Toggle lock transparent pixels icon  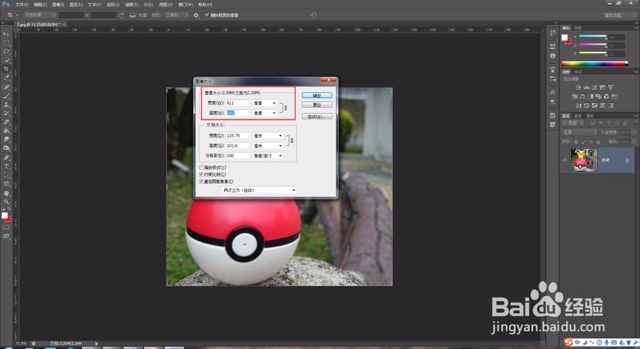(576, 142)
